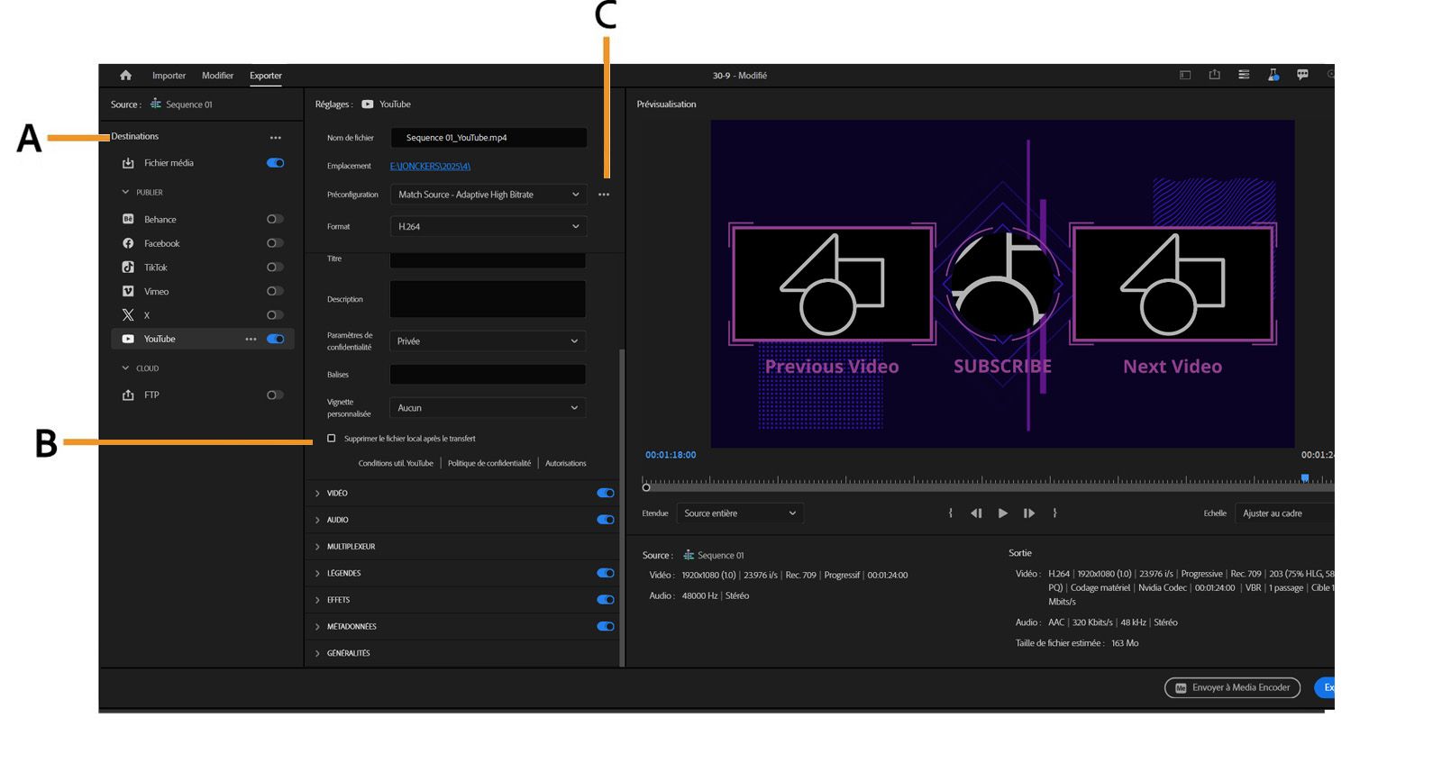Switch to the Modifier tab
The height and width of the screenshot is (763, 1442).
pyautogui.click(x=217, y=76)
